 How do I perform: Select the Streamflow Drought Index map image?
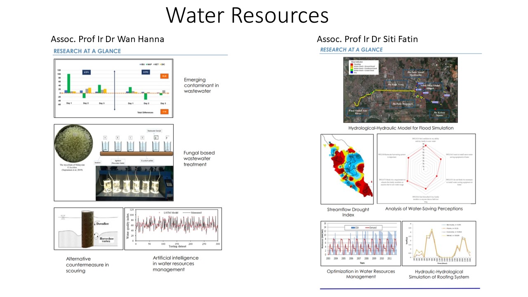(x=347, y=169)
